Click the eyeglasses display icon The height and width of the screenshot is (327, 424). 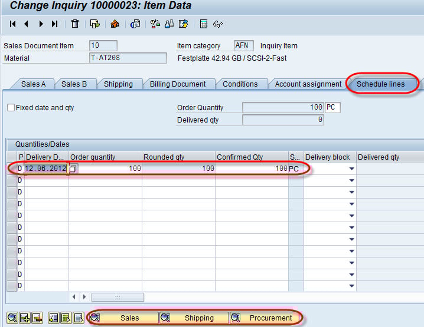click(217, 24)
